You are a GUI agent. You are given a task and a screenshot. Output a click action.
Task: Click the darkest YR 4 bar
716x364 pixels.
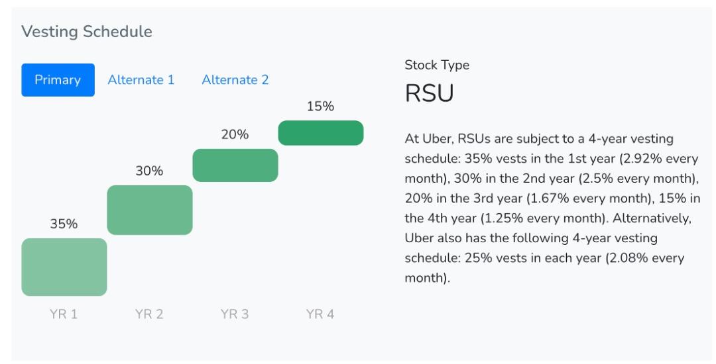pos(321,132)
